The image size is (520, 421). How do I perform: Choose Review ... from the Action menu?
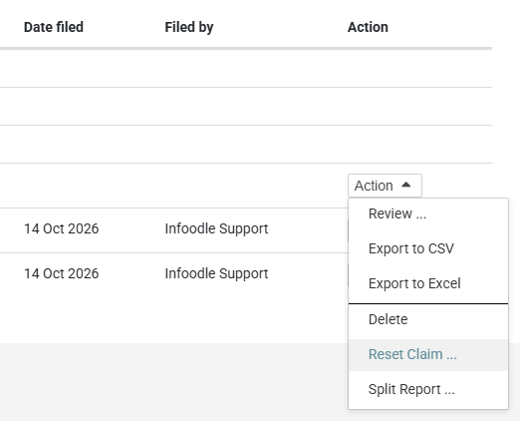coord(428,213)
